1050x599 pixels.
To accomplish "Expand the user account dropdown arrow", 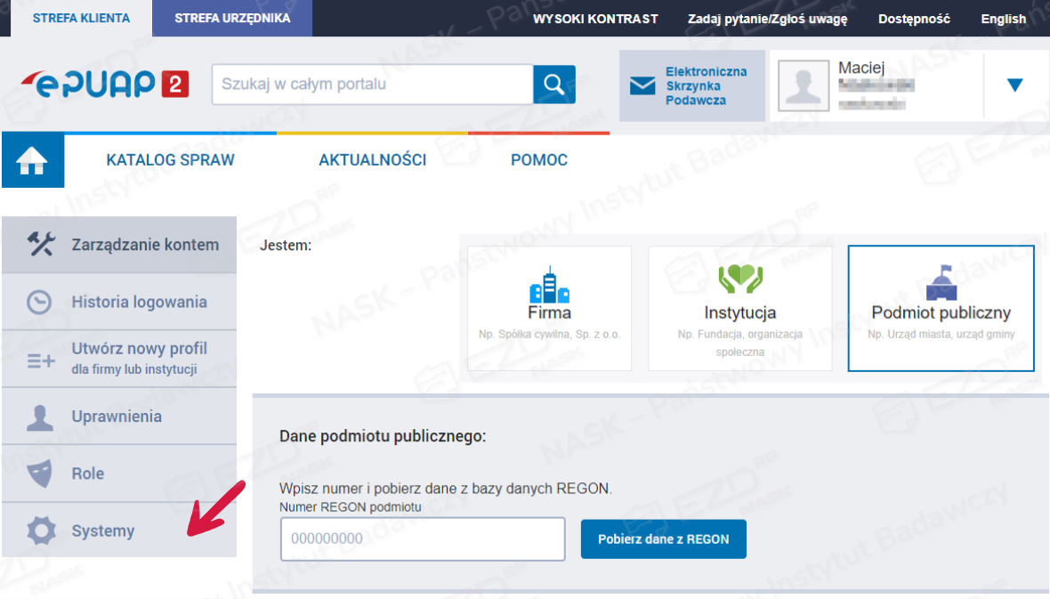I will [x=1014, y=85].
